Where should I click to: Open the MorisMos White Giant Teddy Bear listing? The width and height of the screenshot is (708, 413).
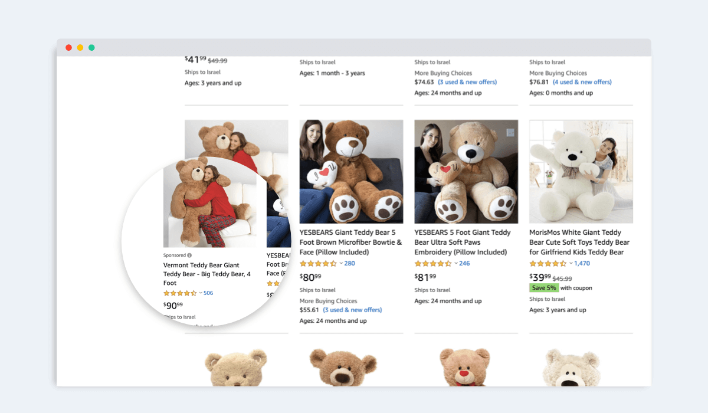(579, 242)
